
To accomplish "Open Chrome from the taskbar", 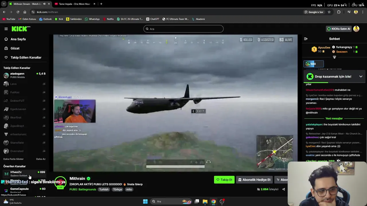I will [x=213, y=201].
